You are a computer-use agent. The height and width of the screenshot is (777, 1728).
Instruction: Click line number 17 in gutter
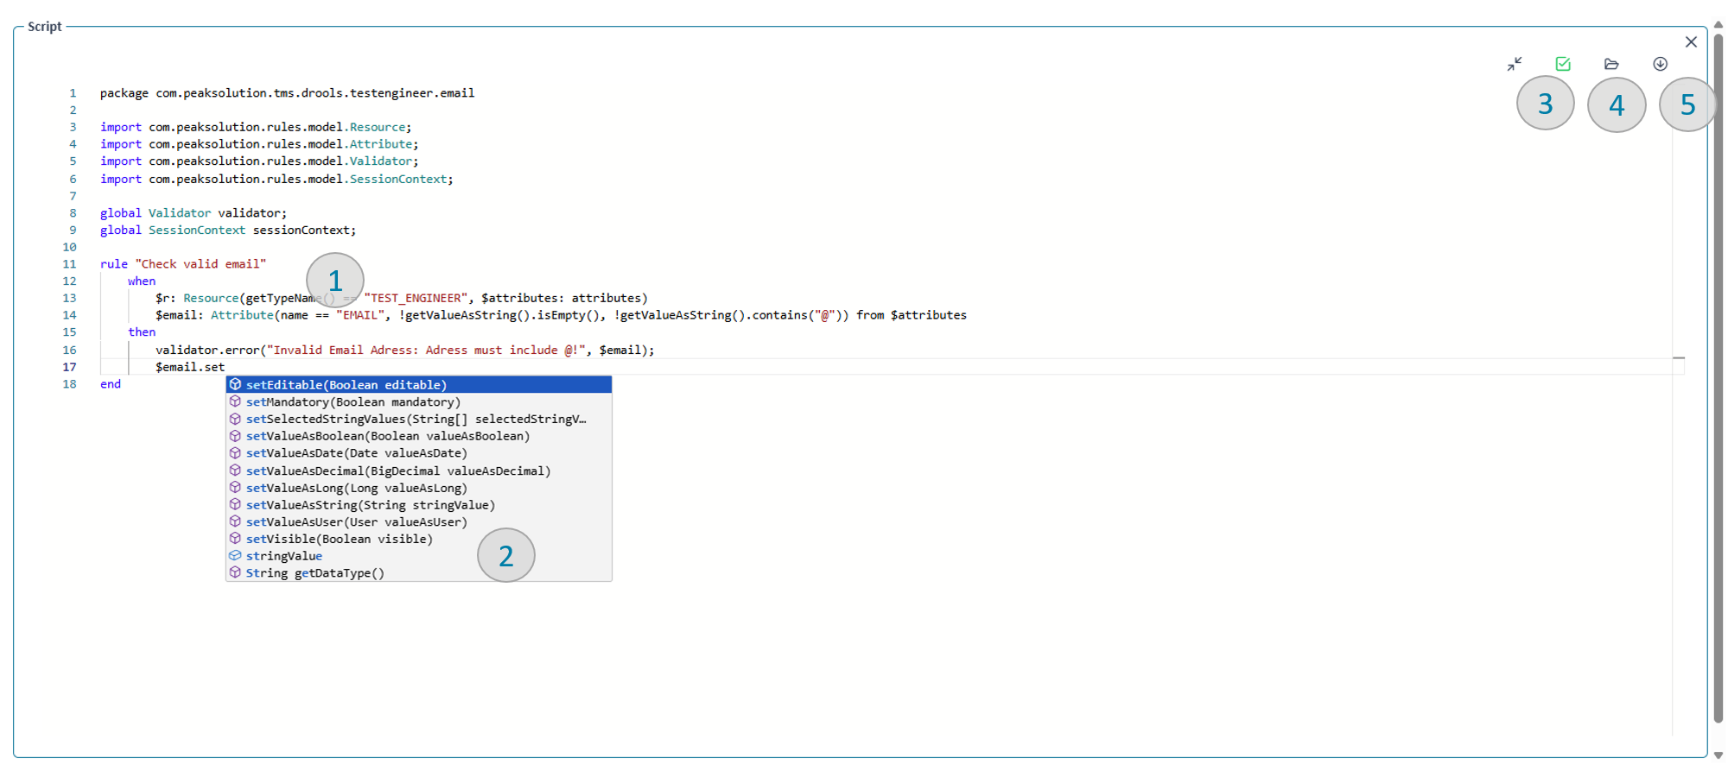click(69, 367)
